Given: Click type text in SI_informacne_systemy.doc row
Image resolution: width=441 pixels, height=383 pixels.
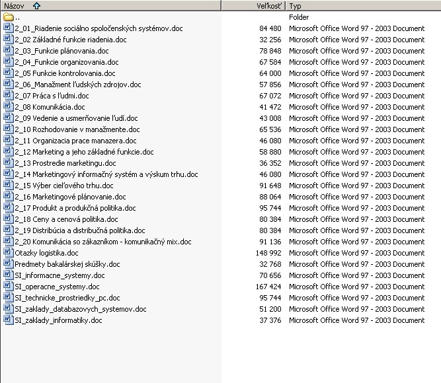Looking at the screenshot, I should (356, 275).
